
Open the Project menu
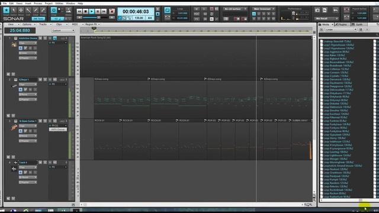point(49,4)
